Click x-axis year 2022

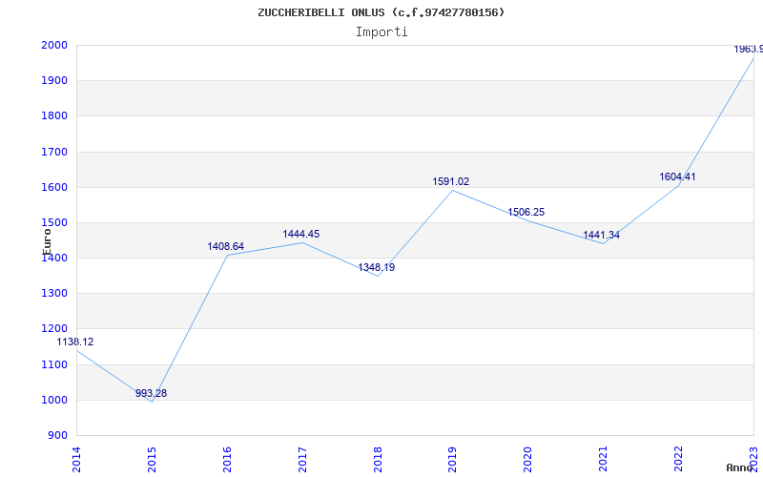point(678,460)
